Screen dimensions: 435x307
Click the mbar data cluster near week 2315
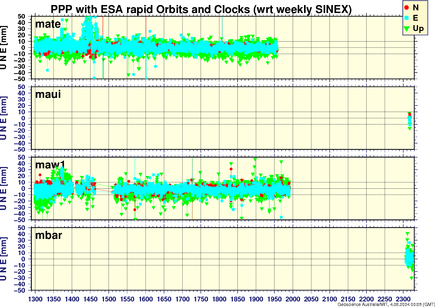tap(410, 256)
